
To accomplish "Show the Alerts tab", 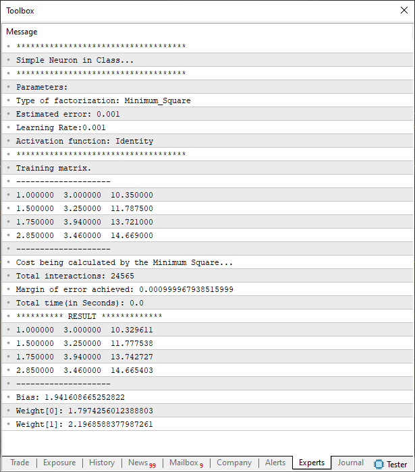I will tap(275, 463).
